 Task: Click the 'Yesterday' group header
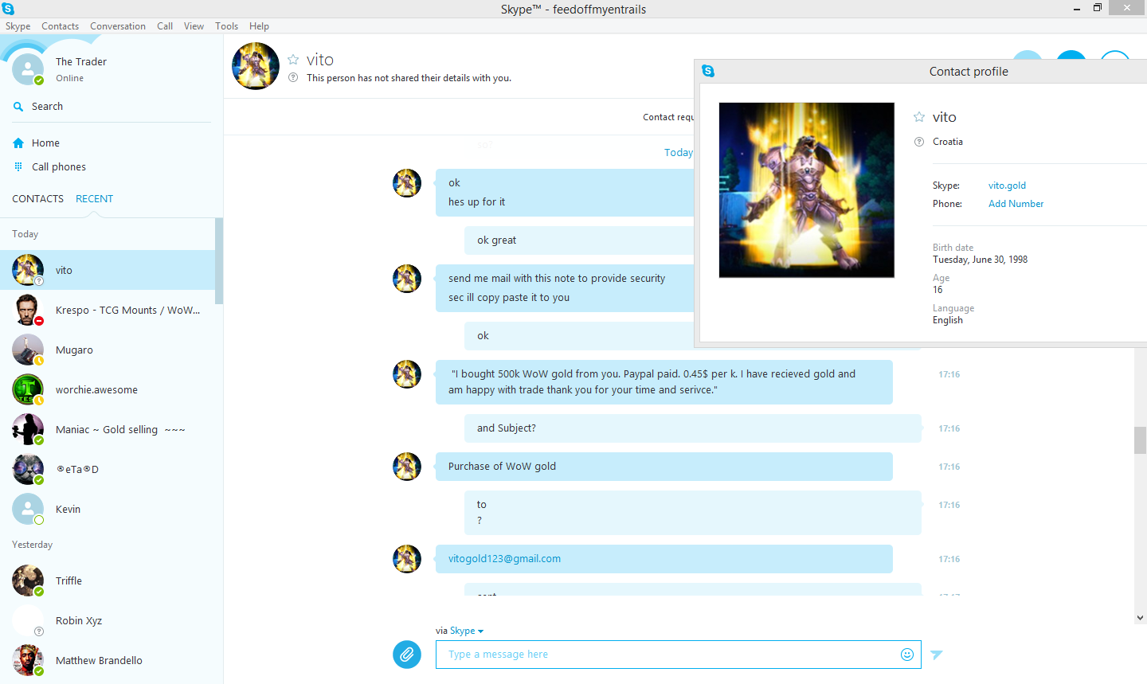[x=32, y=545]
